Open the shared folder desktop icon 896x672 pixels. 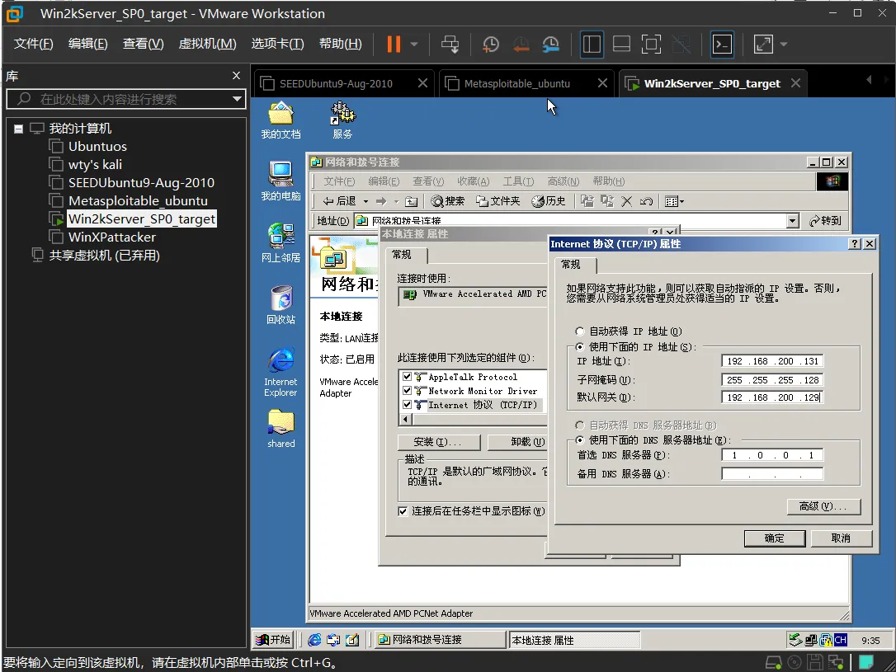[281, 429]
